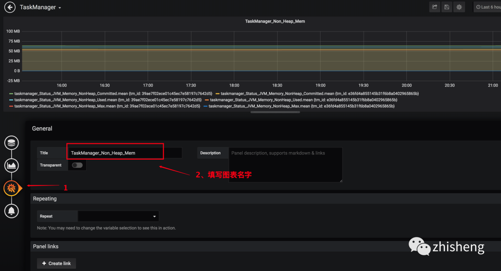Viewport: 501px width, 271px height.
Task: Toggle NonHeap_Committed legend for tm_id 39ae7f02
Action: pyautogui.click(x=113, y=93)
